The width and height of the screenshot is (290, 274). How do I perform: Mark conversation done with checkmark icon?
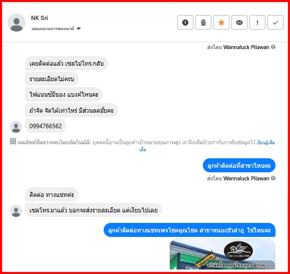click(x=275, y=23)
